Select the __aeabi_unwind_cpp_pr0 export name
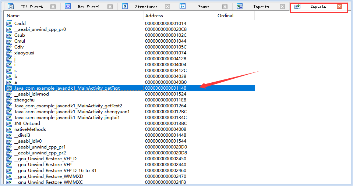353x186 pixels. coord(40,29)
